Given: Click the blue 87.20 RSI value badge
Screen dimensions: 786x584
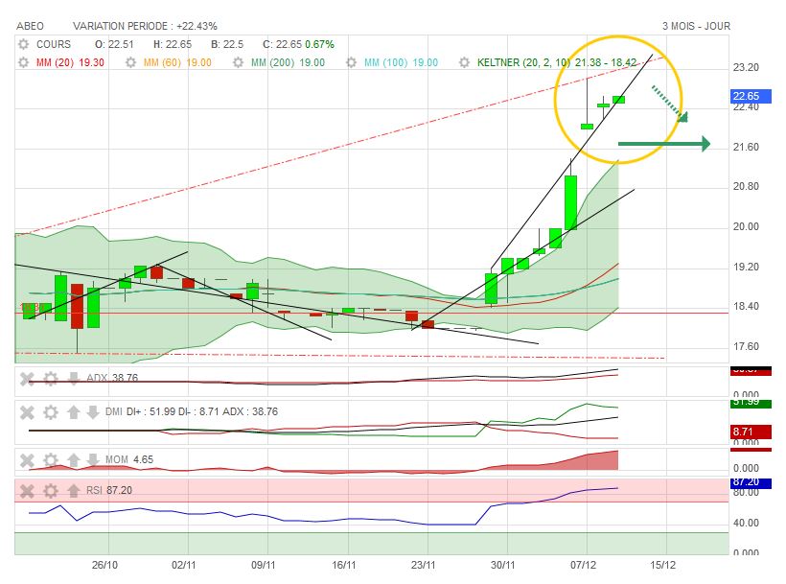Looking at the screenshot, I should pyautogui.click(x=751, y=482).
